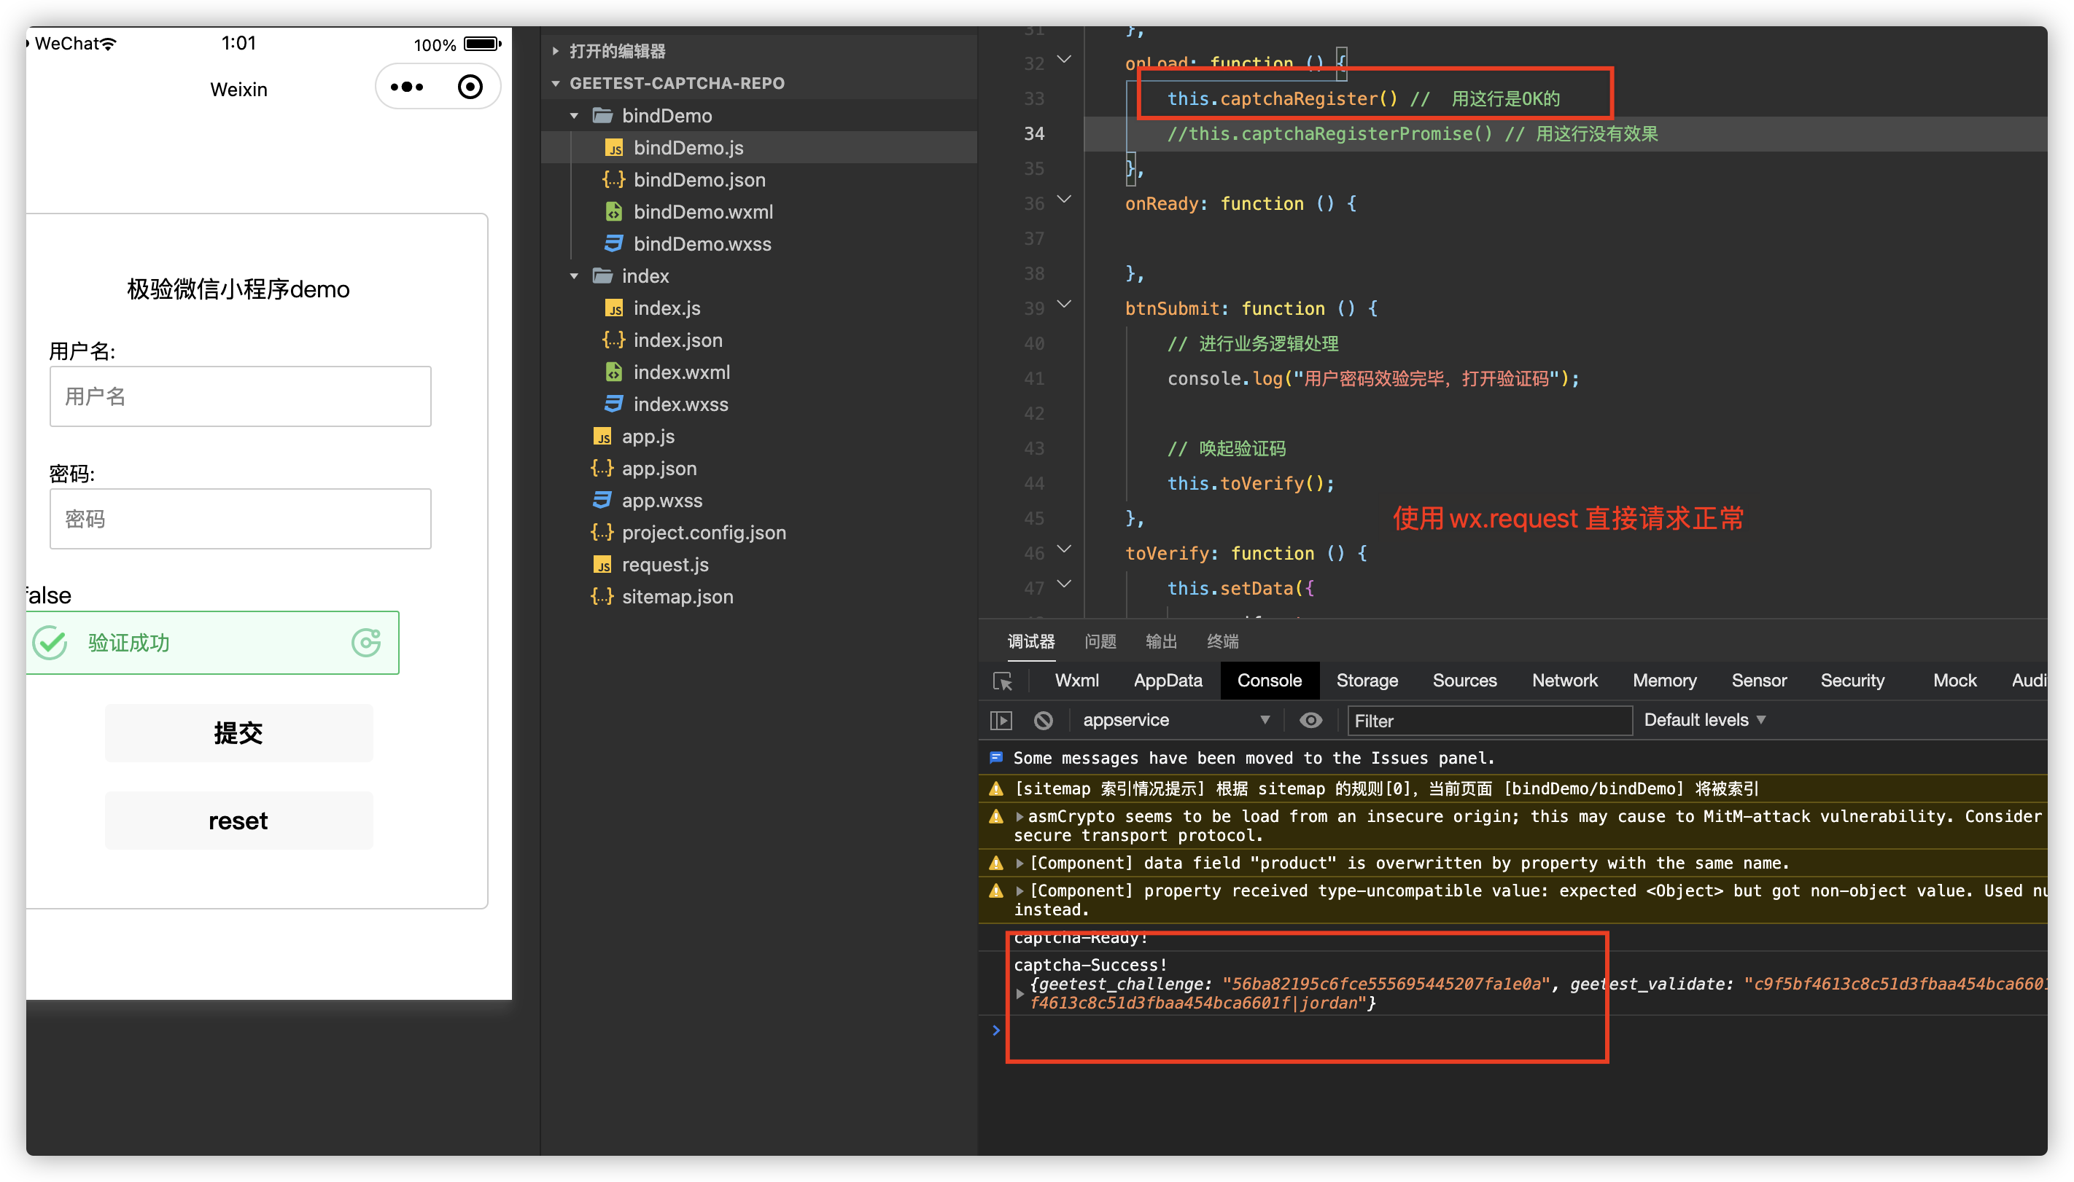
Task: Toggle the console sidebar panel icon
Action: point(1002,720)
